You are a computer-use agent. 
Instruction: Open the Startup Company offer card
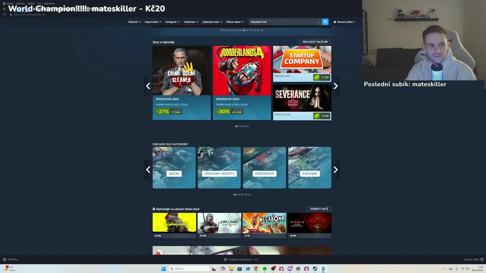click(302, 64)
